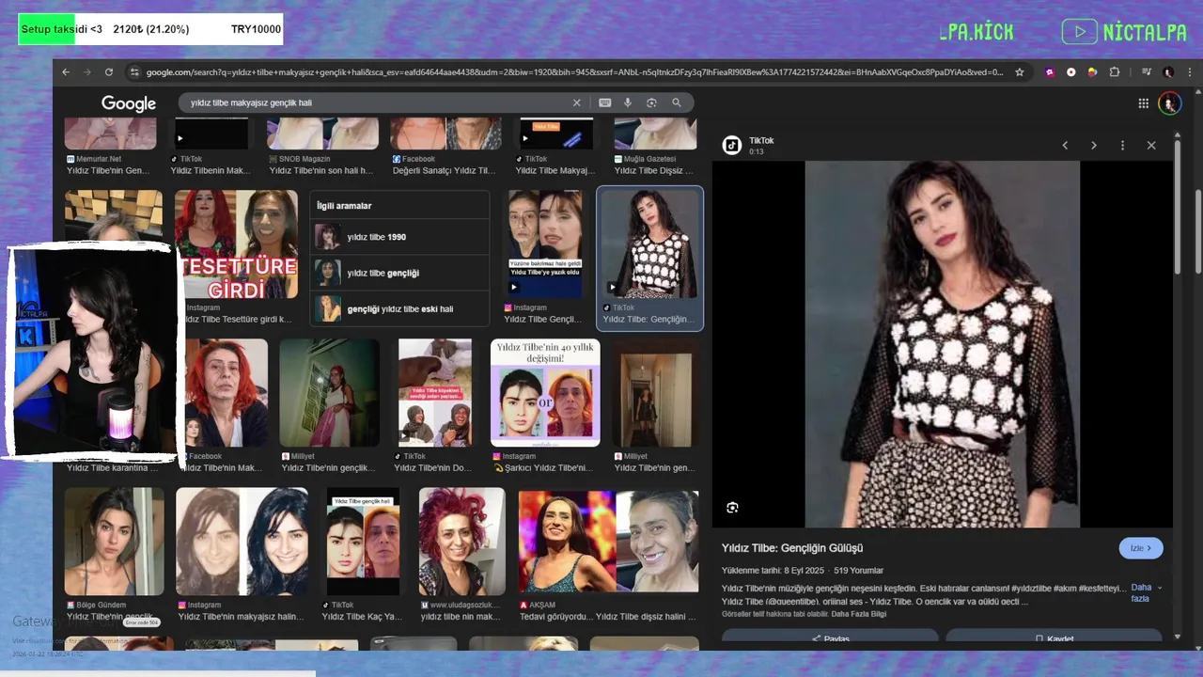Open Bölge Gündem result thumbnail
This screenshot has height=677, width=1203.
click(114, 542)
